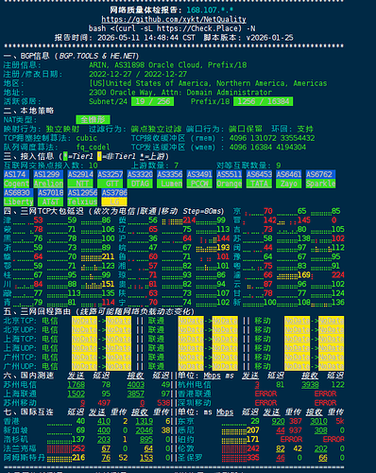Click 上海联通 send speed 1502
This screenshot has width=376, height=473.
[x=76, y=394]
